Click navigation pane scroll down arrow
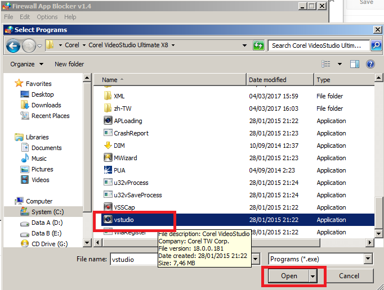384x290 pixels. [x=87, y=243]
